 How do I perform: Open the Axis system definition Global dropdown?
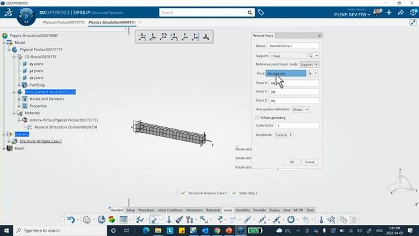click(301, 109)
